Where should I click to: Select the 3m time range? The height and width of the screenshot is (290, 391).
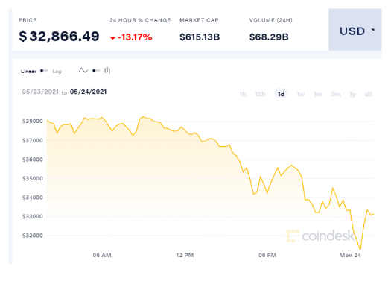pyautogui.click(x=336, y=94)
